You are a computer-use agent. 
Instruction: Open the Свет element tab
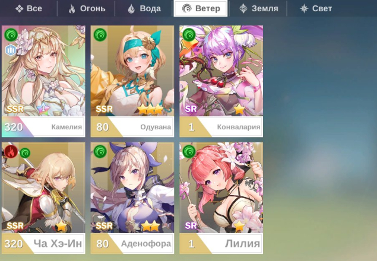point(316,8)
